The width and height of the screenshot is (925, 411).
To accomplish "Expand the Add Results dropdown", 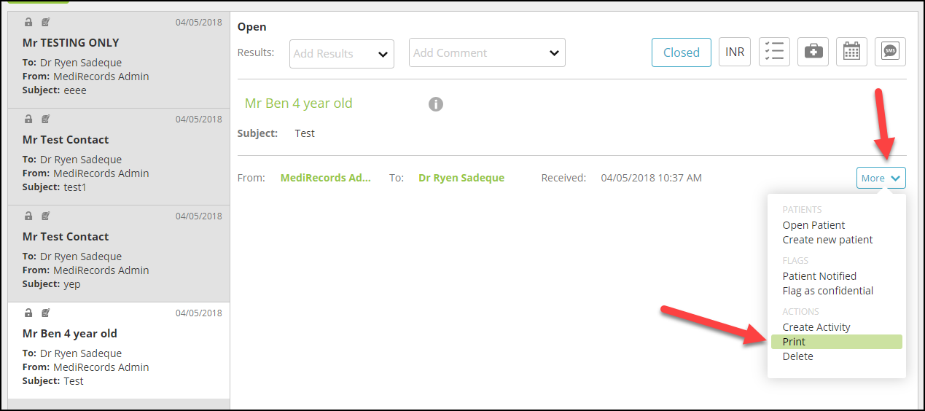I will click(342, 54).
